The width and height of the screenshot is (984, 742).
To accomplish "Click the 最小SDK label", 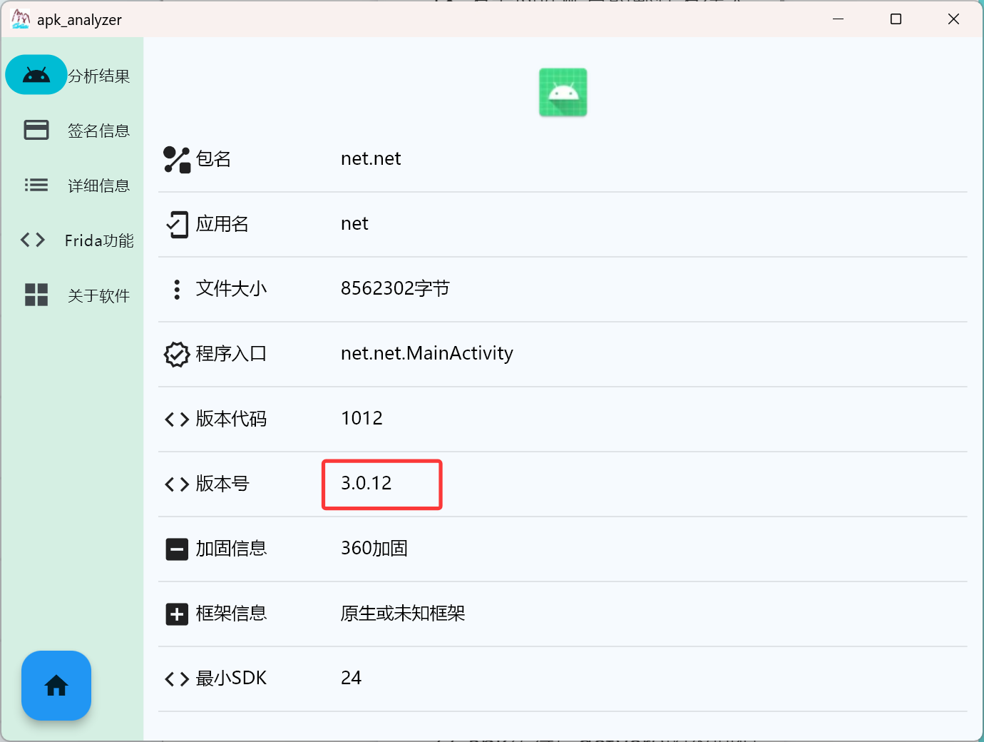I will [x=232, y=678].
